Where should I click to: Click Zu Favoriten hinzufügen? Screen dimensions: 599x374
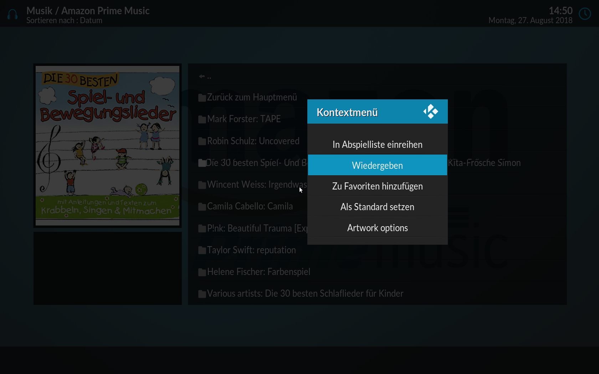377,186
